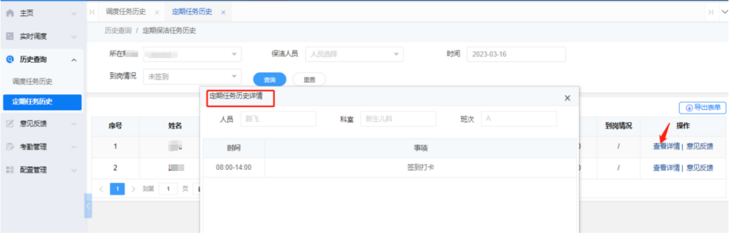The width and height of the screenshot is (729, 240).
Task: Click the 历史查询 magnifier icon
Action: 10,59
